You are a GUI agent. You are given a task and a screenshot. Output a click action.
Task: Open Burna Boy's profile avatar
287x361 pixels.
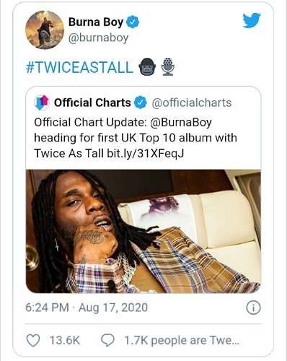click(45, 30)
